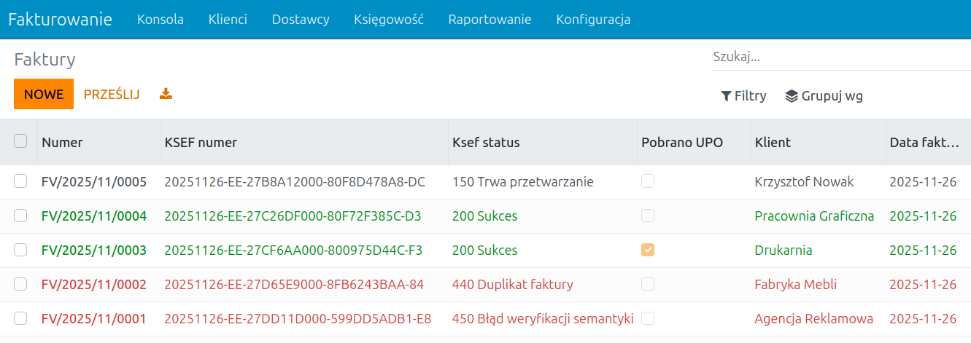Open the Filtry filter options
Screen dimensions: 971x343
pyautogui.click(x=743, y=96)
